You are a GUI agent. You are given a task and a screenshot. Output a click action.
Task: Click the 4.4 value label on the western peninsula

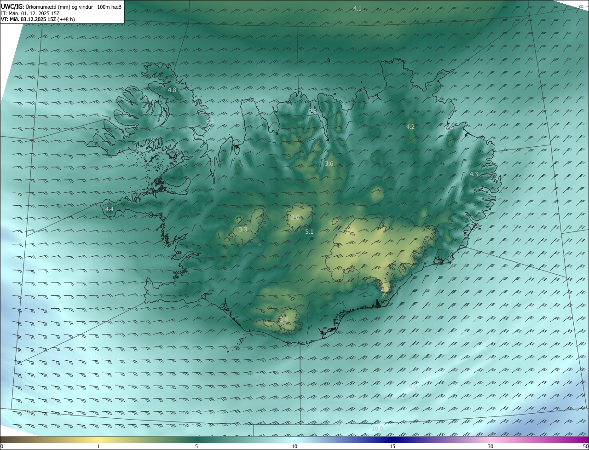tap(110, 209)
